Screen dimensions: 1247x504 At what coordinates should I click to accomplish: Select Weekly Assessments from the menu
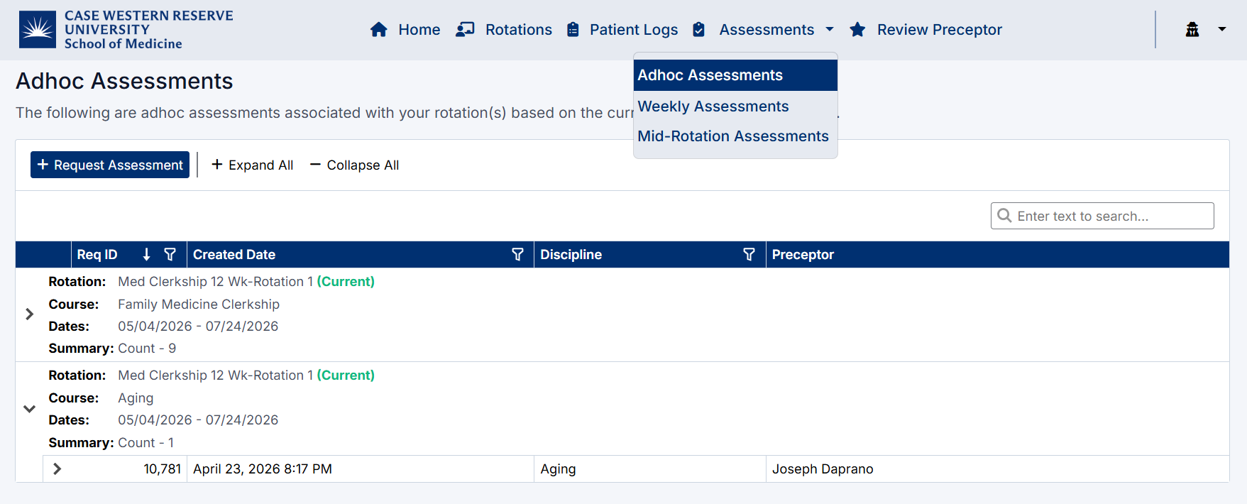pos(713,106)
